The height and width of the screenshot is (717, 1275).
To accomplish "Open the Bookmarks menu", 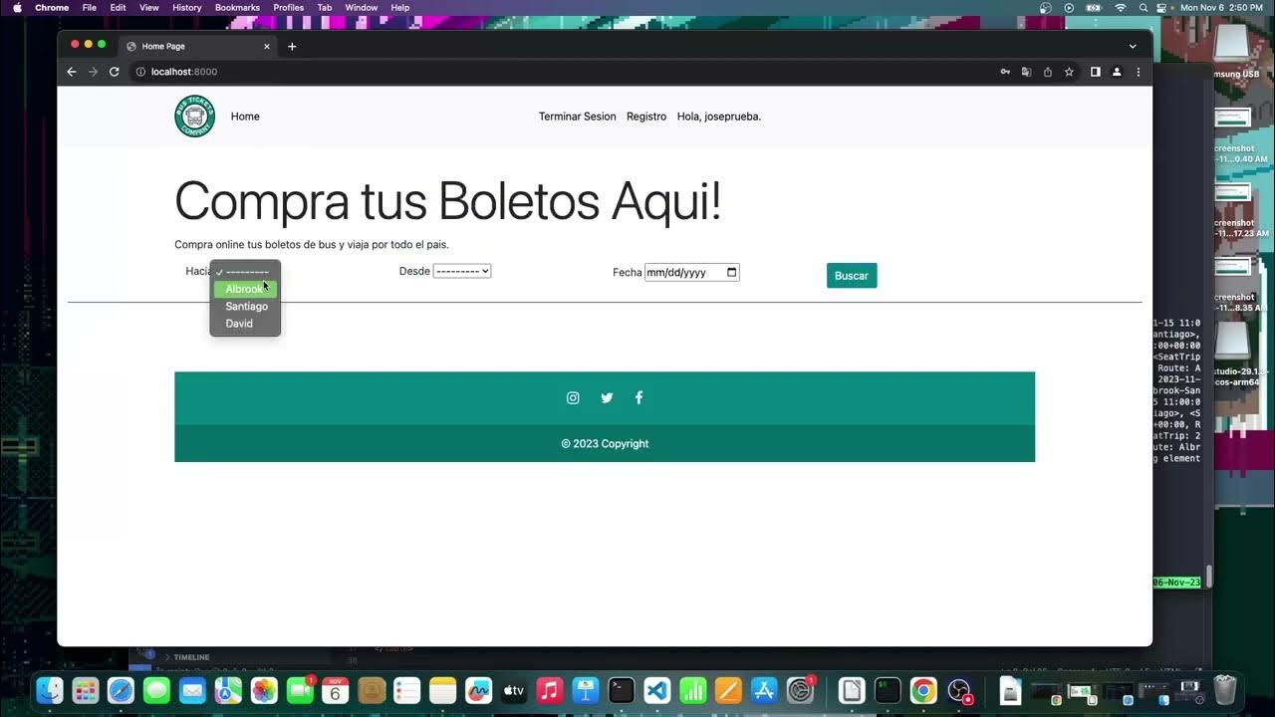I will coord(237,7).
